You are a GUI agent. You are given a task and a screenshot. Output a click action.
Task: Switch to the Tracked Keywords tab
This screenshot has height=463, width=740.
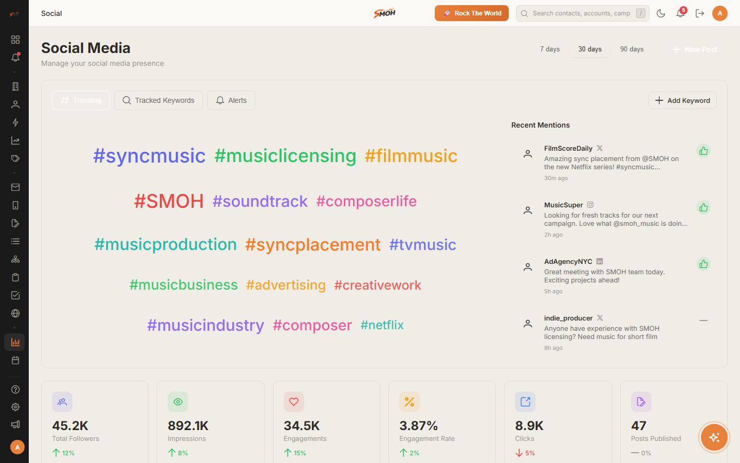pos(158,100)
